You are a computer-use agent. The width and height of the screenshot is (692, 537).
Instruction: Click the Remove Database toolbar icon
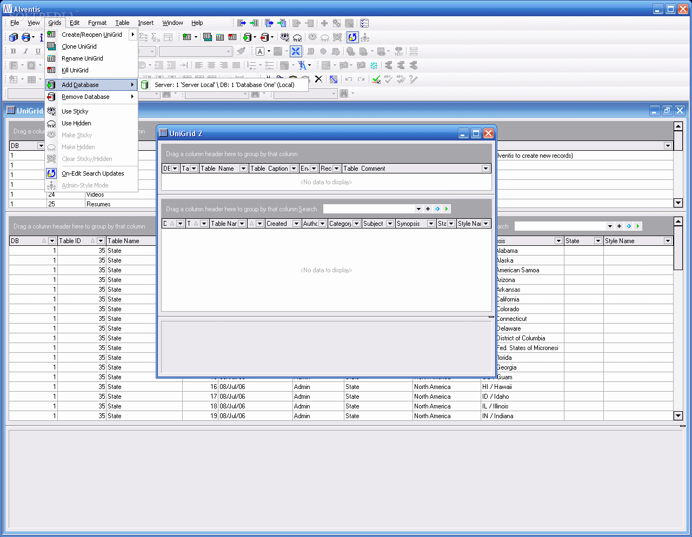click(265, 37)
